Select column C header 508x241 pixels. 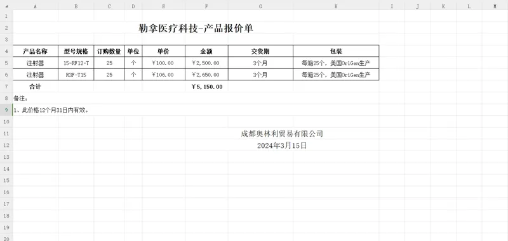click(109, 6)
